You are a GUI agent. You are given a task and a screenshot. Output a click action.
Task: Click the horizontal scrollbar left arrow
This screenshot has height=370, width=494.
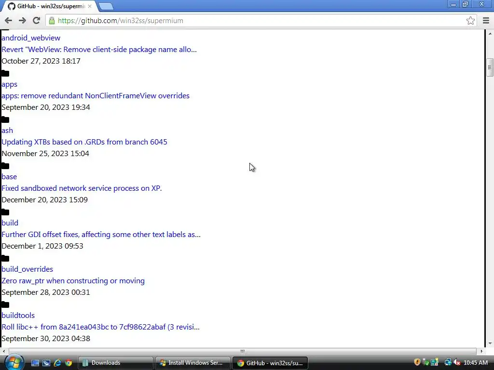click(x=4, y=351)
